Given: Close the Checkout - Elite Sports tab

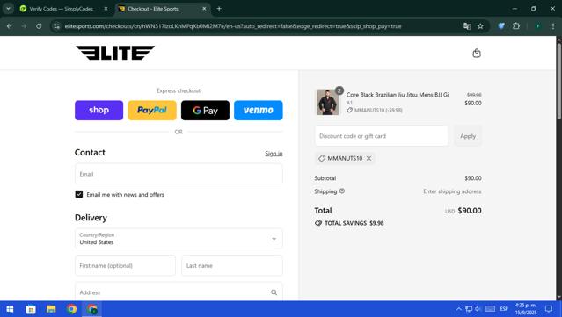Looking at the screenshot, I should click(x=204, y=9).
